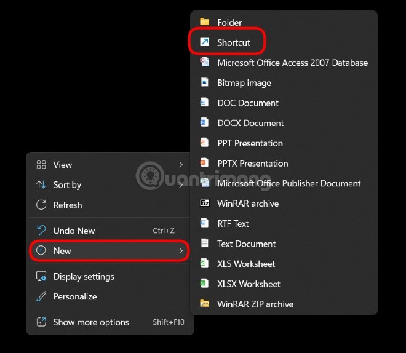Choose RTF Text in the submenu
This screenshot has height=353, width=406.
[x=233, y=224]
